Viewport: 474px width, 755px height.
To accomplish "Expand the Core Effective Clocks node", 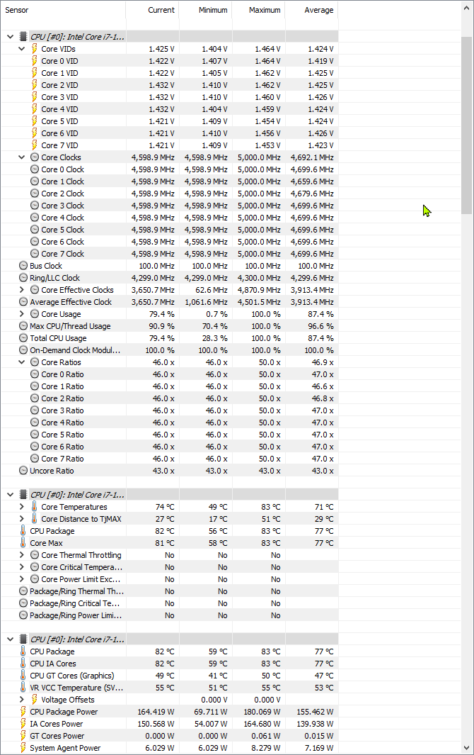I will 22,290.
